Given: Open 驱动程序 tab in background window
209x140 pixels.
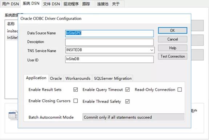Looking at the screenshot, I should coord(71,4).
